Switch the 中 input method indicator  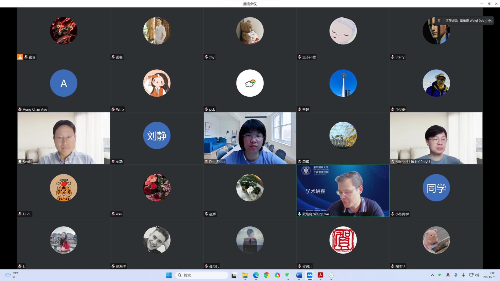click(x=463, y=275)
